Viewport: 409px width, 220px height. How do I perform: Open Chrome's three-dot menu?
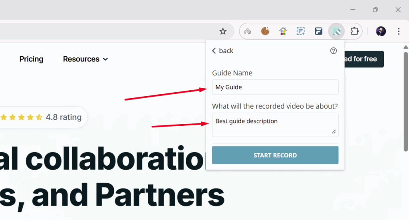coord(399,31)
